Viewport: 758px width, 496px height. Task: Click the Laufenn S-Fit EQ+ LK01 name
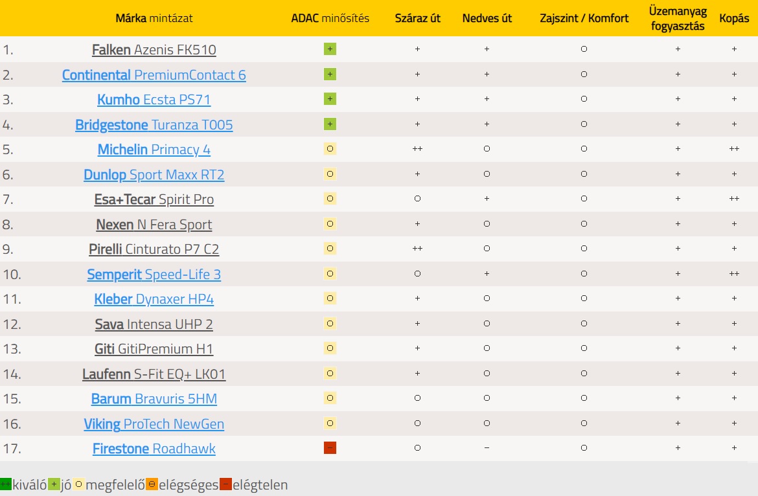[154, 374]
